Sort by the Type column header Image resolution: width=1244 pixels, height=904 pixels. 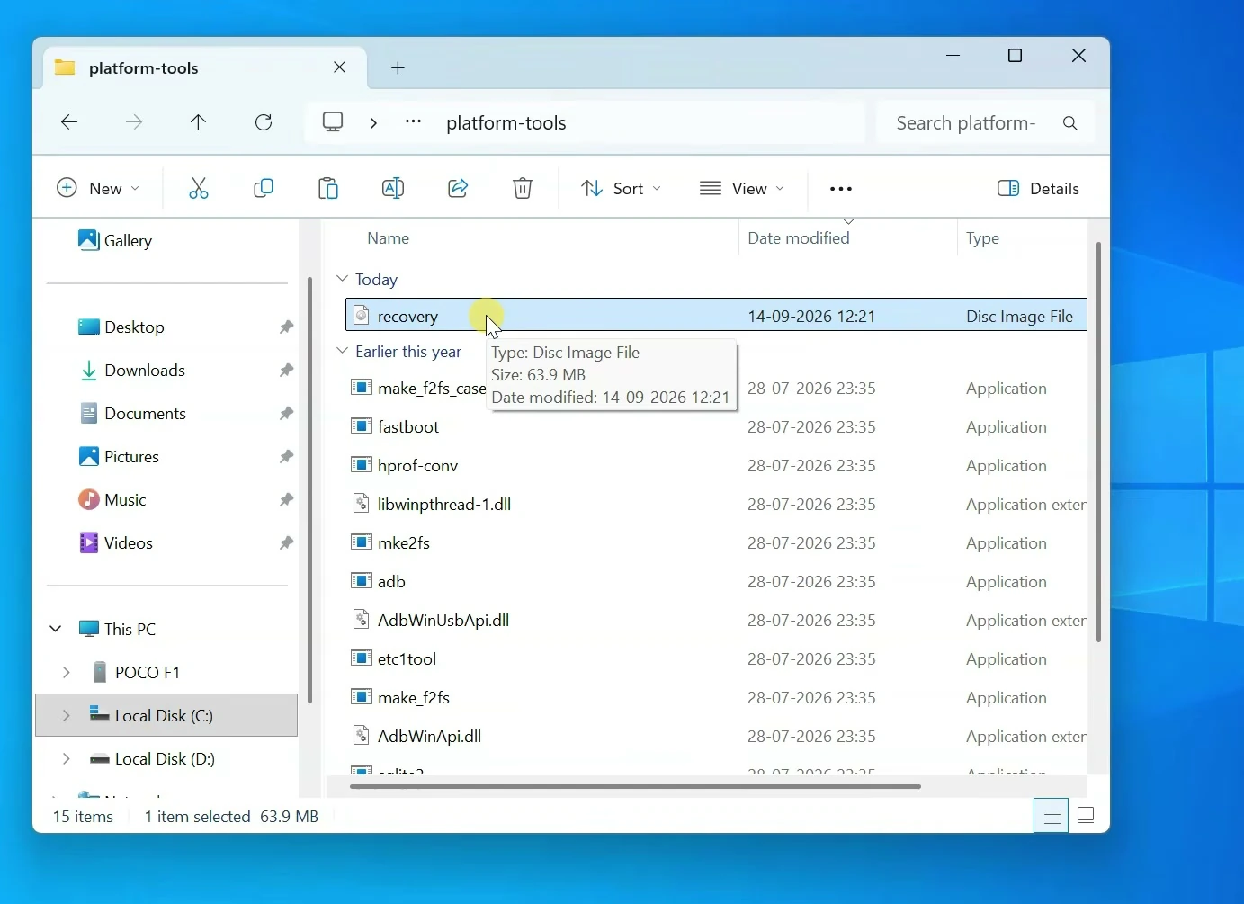click(982, 238)
